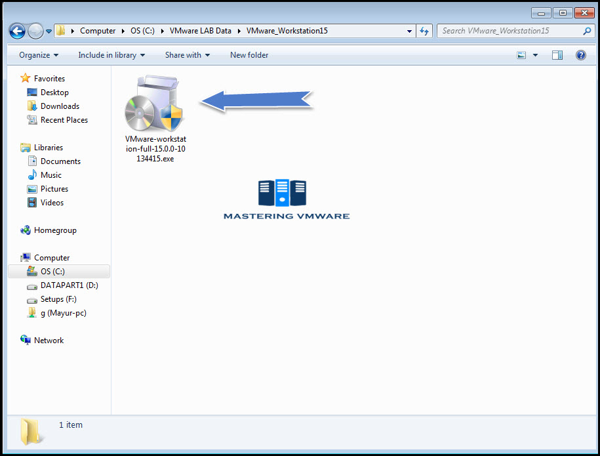Open the Include in library menu
600x456 pixels.
(x=111, y=55)
